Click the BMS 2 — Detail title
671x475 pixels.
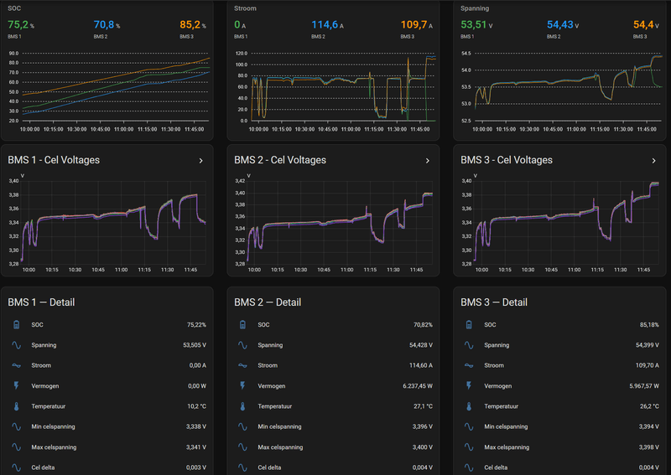(x=268, y=302)
